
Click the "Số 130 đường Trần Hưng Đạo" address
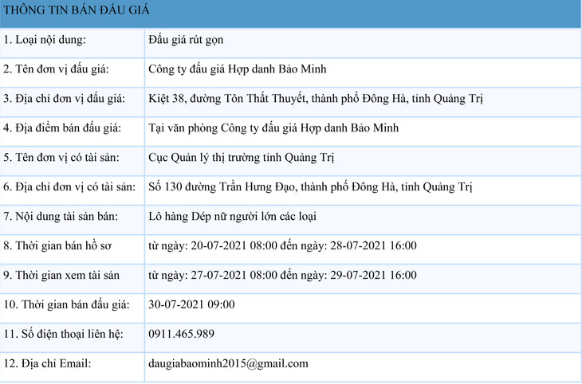click(x=311, y=186)
